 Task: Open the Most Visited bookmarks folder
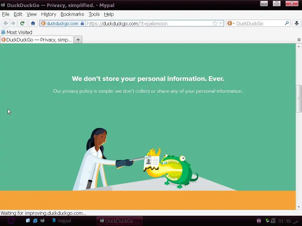click(x=17, y=32)
